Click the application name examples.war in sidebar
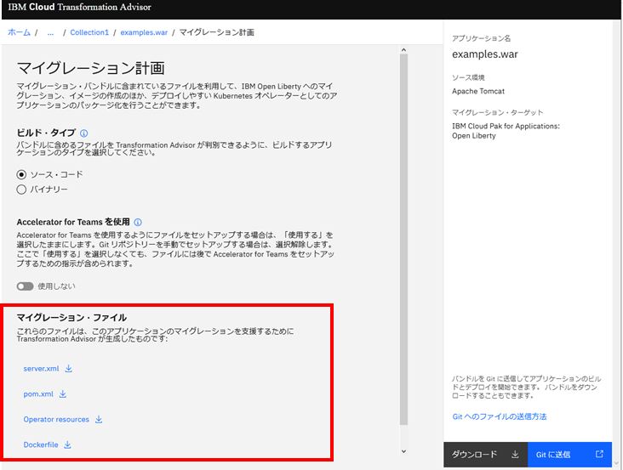This screenshot has height=470, width=623. pos(485,54)
